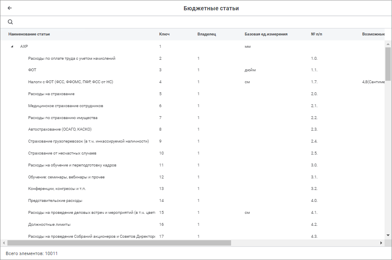Select Конференции, конгрессы и т.п. row
This screenshot has width=392, height=260.
click(x=57, y=189)
